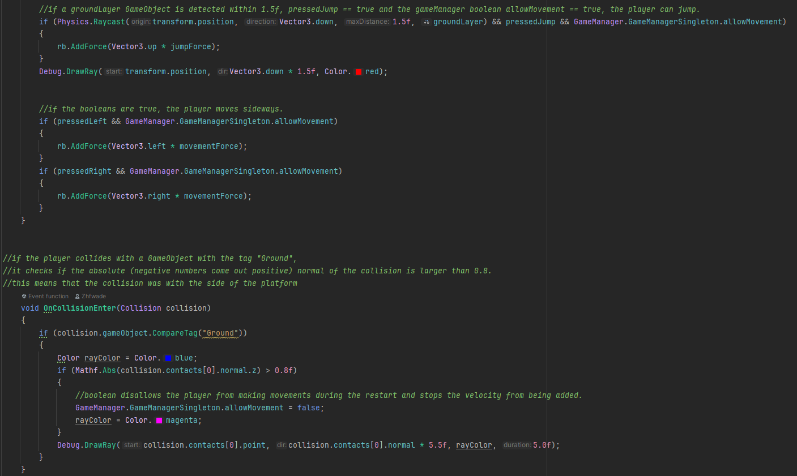Click the '5.5f' multiplier in DrawRay

[x=438, y=445]
